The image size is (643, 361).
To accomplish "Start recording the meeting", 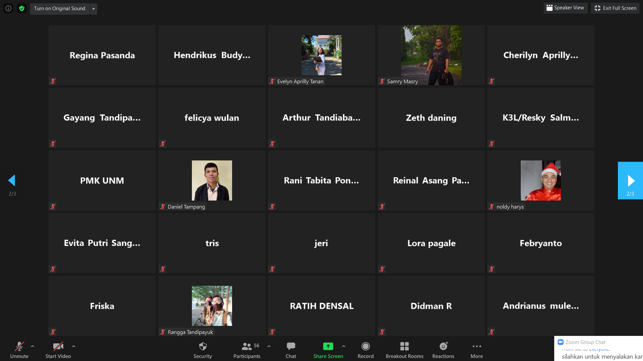I will [365, 350].
